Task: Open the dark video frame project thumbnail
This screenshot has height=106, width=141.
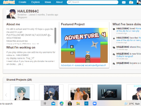Action: click(x=109, y=92)
